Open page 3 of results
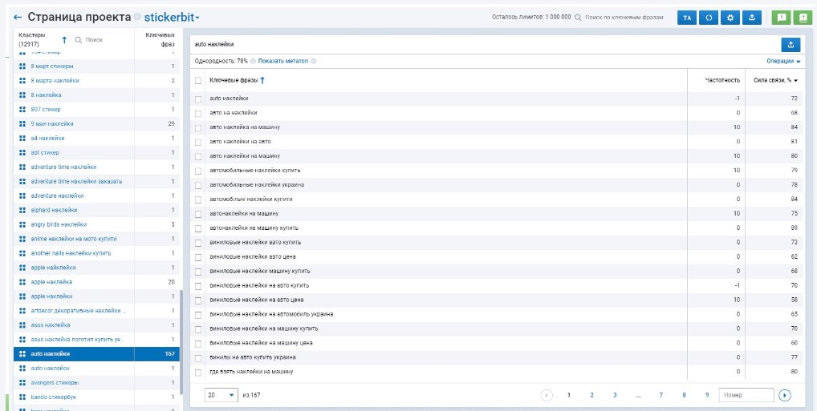Viewport: 817px width, 411px height. click(615, 396)
